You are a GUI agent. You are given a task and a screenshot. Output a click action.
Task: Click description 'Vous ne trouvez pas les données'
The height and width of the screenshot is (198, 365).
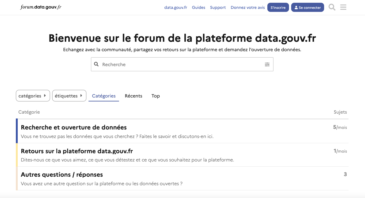pyautogui.click(x=117, y=136)
